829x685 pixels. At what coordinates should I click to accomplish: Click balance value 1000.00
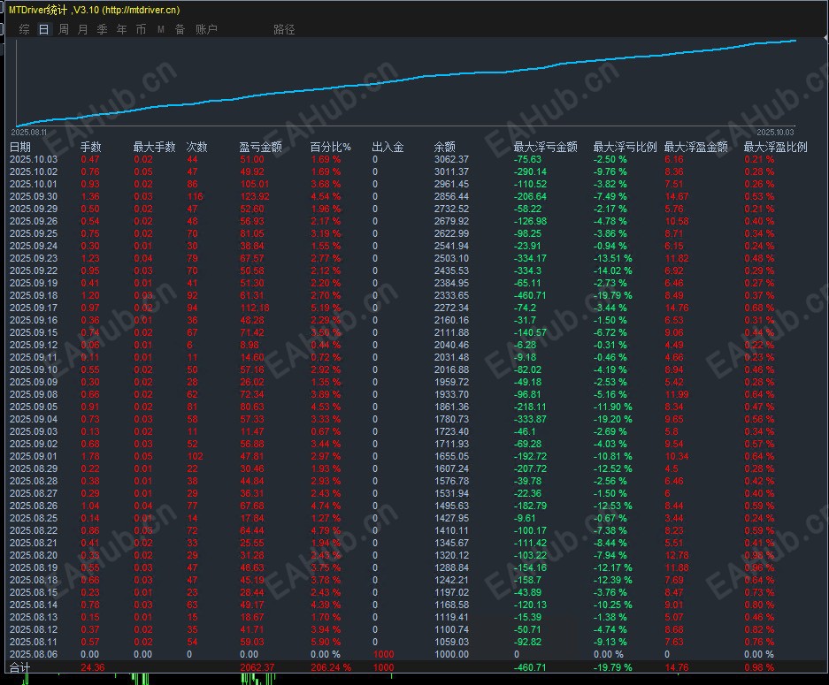coord(451,654)
